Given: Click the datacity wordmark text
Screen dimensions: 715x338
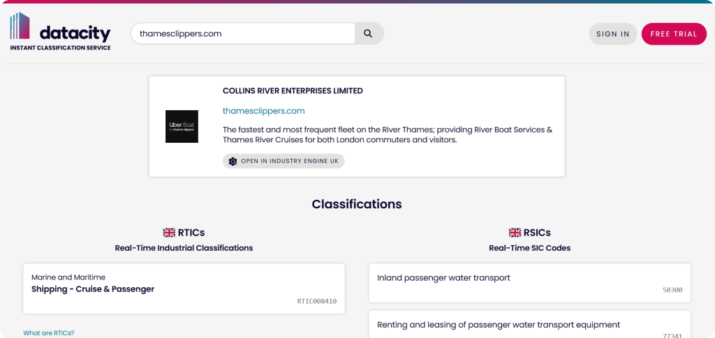Looking at the screenshot, I should [x=75, y=33].
